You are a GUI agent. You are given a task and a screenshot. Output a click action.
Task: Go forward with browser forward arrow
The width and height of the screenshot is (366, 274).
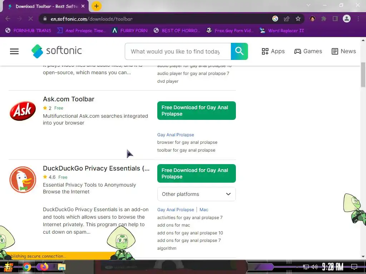(x=19, y=19)
